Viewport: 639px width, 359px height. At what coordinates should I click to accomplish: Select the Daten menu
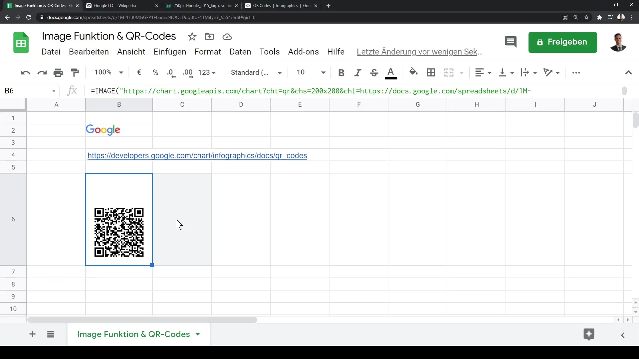[x=240, y=51]
